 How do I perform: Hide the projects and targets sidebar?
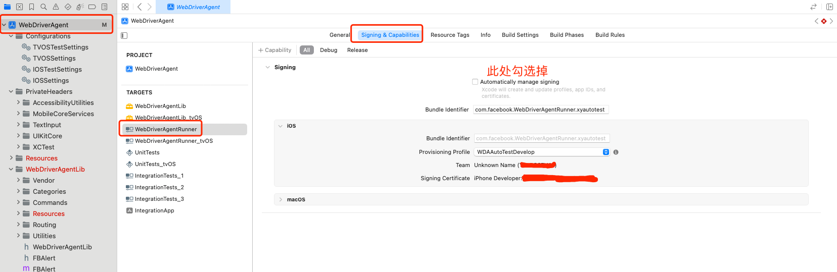point(124,35)
